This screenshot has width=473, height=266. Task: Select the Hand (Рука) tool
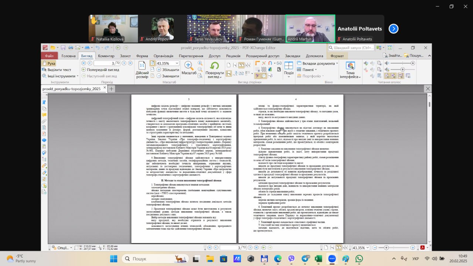click(x=49, y=64)
